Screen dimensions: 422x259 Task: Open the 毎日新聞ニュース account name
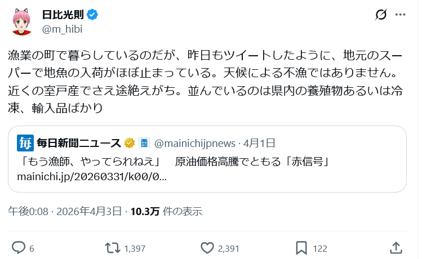coord(79,143)
